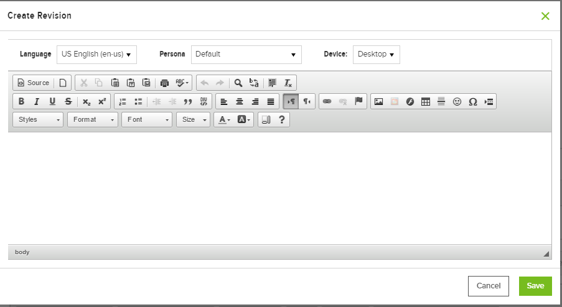Screen dimensions: 562x307
Task: Click the Show Blocks icon
Action: [266, 119]
